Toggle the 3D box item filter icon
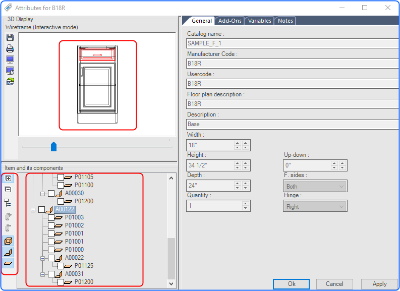The width and height of the screenshot is (400, 291). tap(8, 241)
